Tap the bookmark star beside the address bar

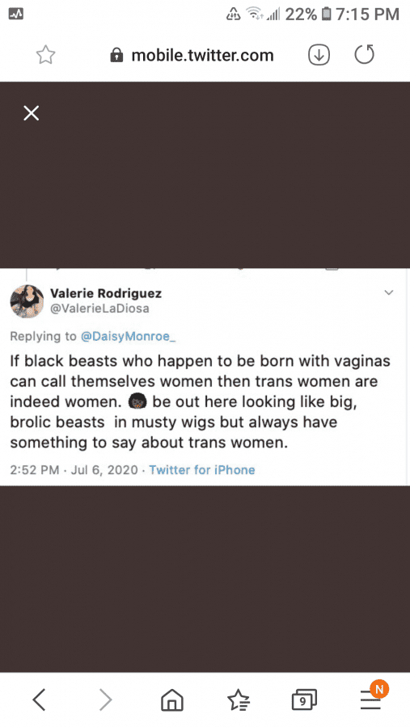(45, 55)
